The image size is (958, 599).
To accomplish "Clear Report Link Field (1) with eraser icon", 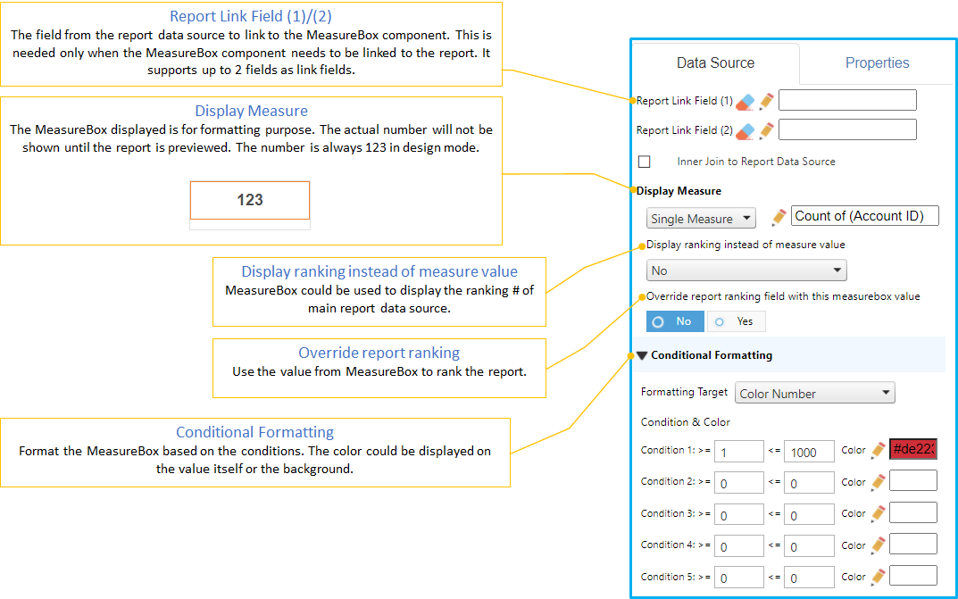I will coord(746,102).
